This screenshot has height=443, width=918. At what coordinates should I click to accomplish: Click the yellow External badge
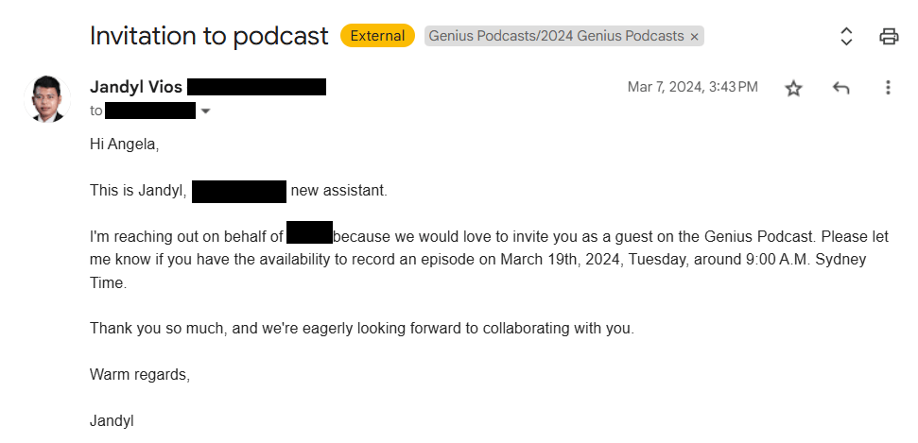377,36
